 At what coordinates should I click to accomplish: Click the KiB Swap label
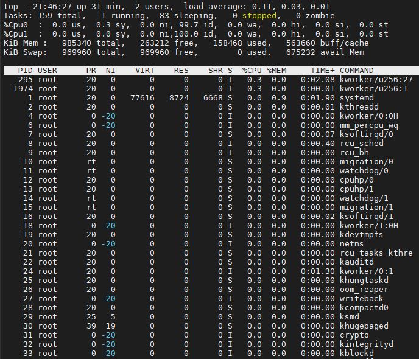(26, 52)
